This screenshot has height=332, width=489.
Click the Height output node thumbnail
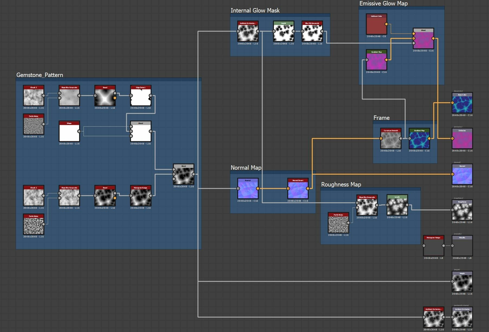click(462, 282)
